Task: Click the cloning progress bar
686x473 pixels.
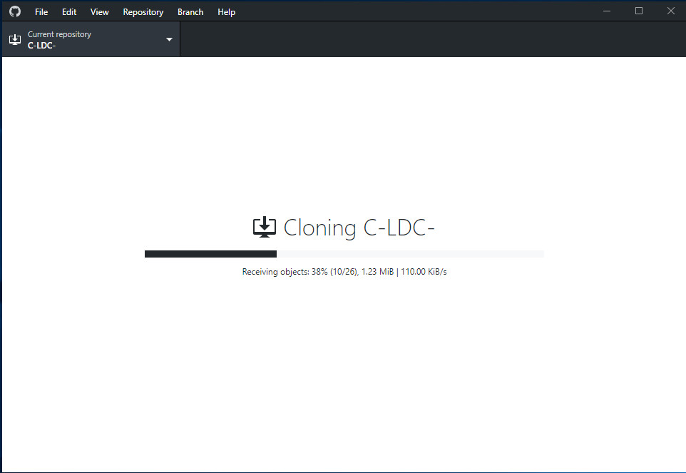Action: click(x=344, y=254)
